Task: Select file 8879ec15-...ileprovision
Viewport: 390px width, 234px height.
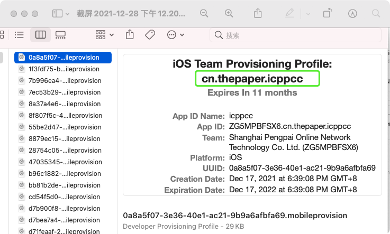Action: (63, 139)
